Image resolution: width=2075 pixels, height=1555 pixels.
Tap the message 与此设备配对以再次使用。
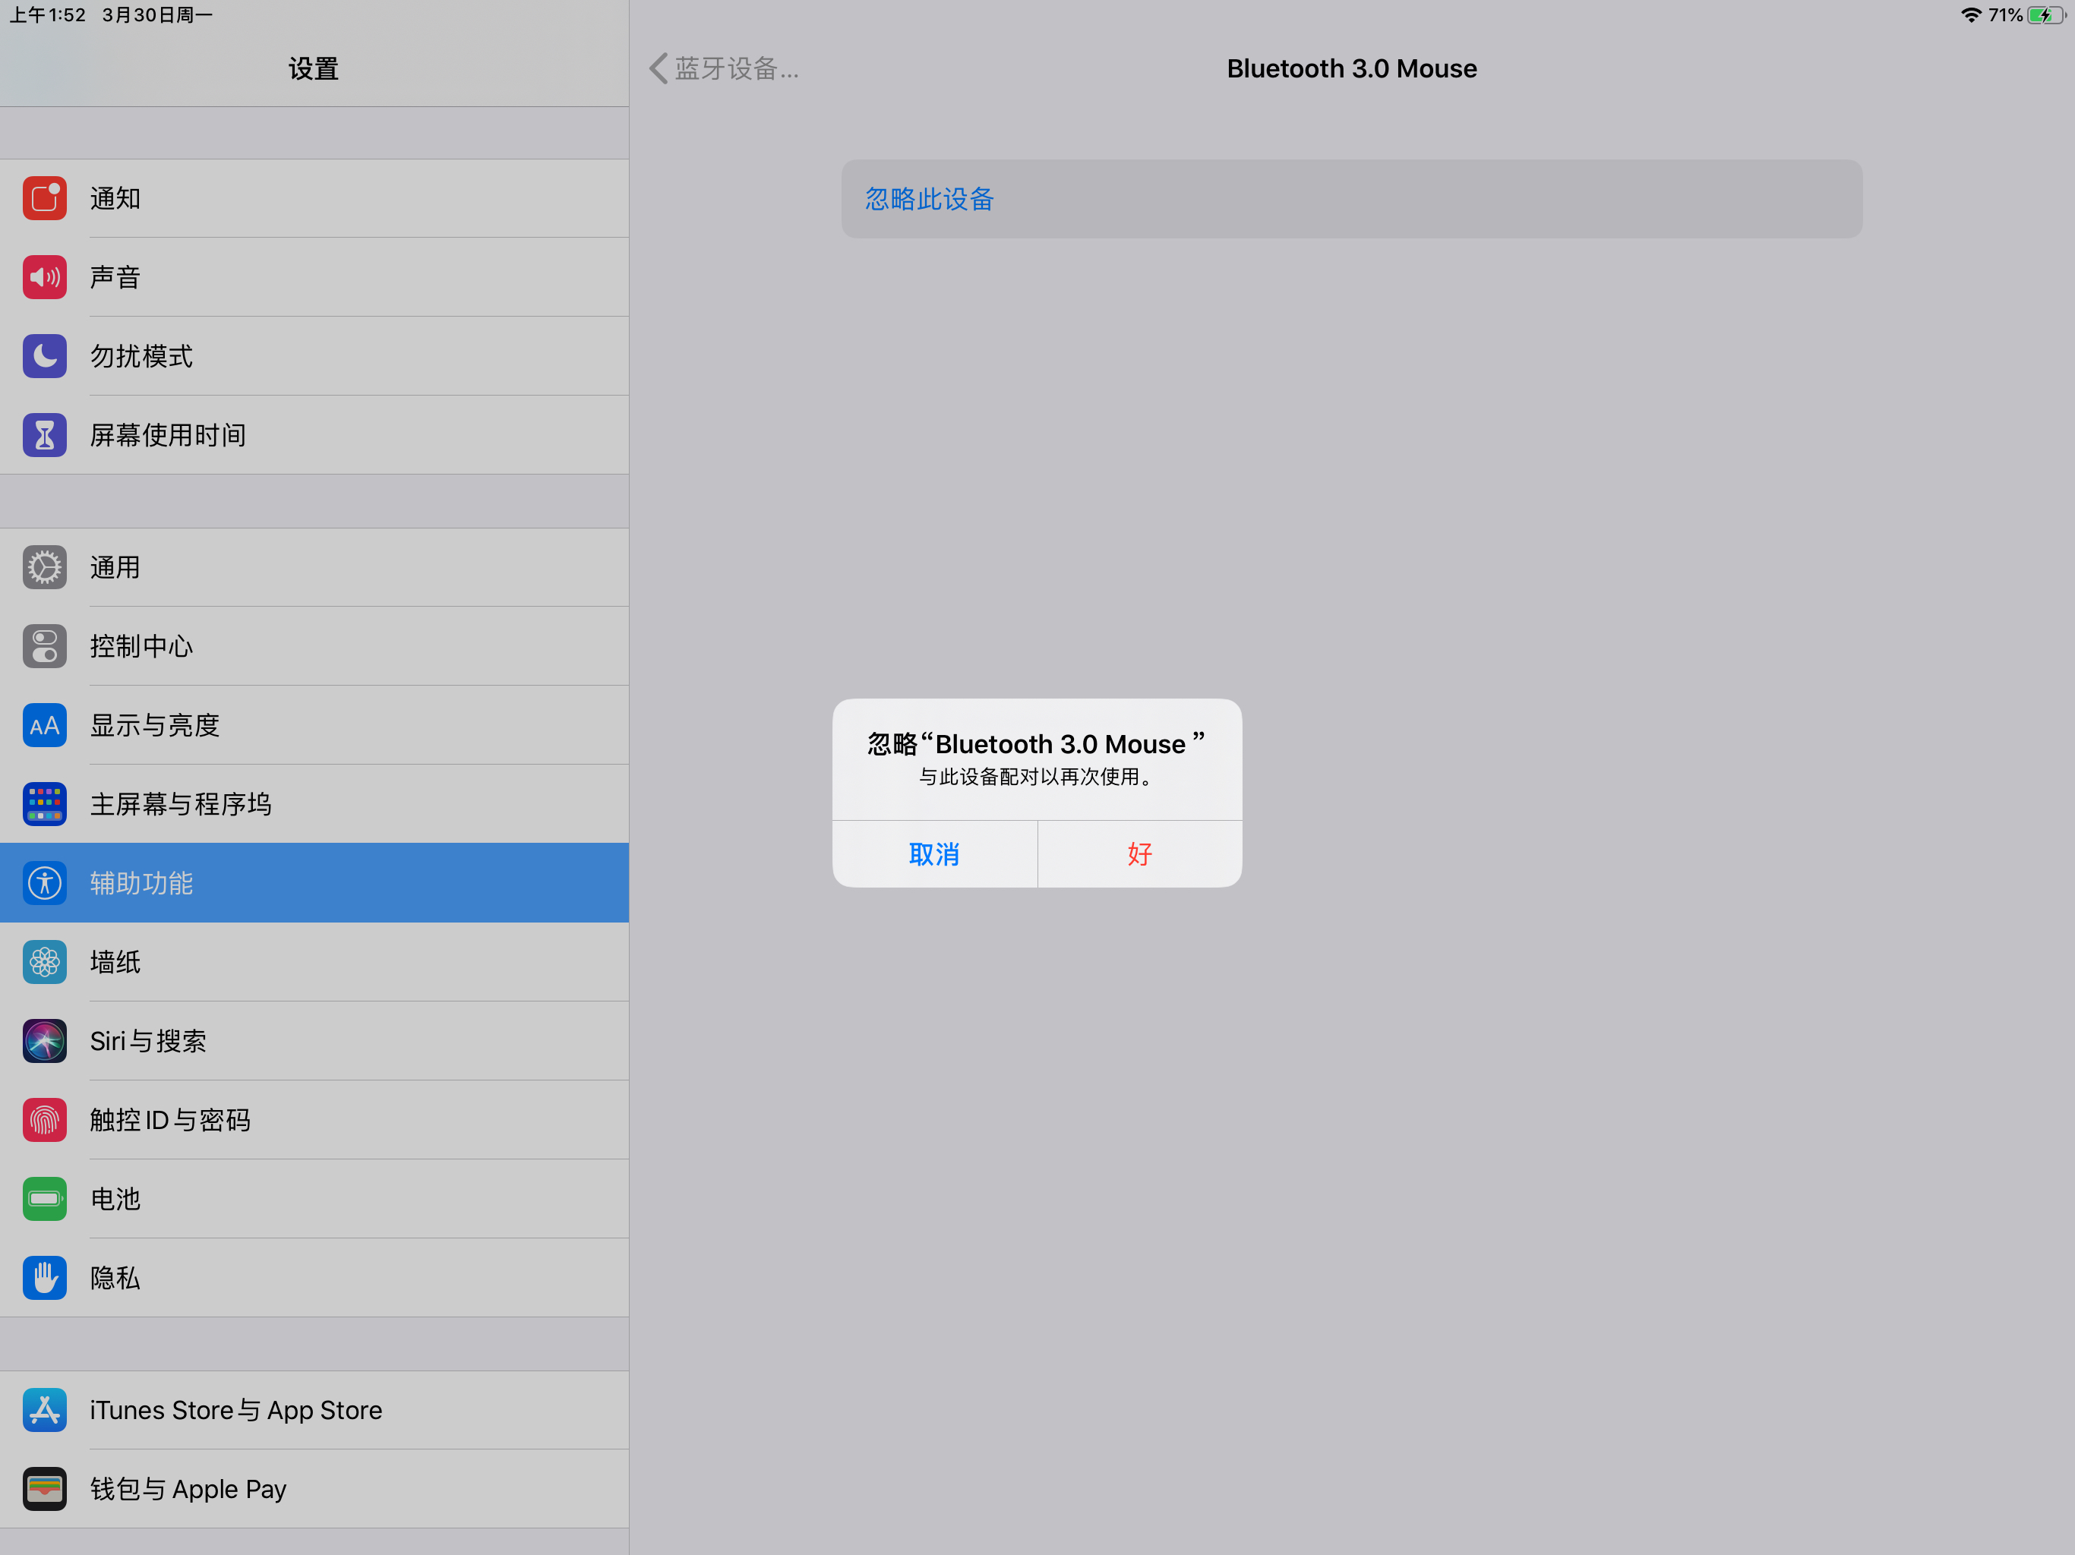coord(1037,777)
